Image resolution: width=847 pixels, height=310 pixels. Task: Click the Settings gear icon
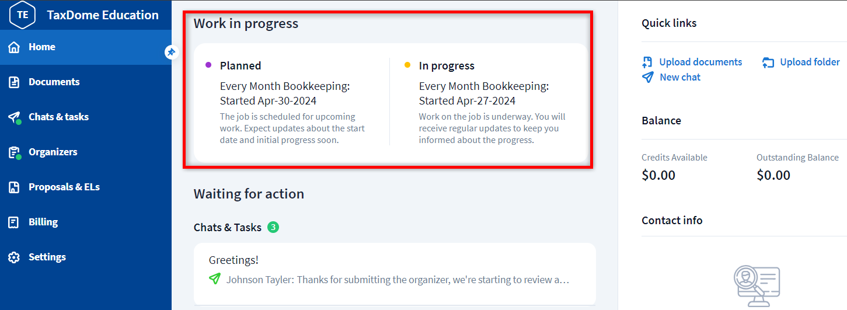coord(14,257)
